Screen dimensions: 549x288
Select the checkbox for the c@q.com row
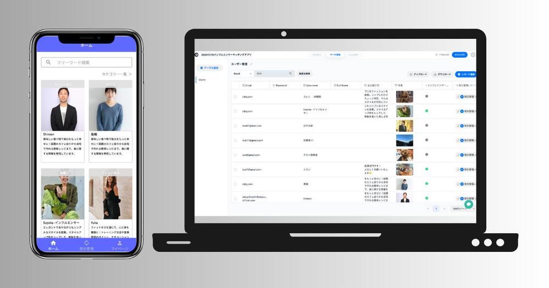click(236, 97)
